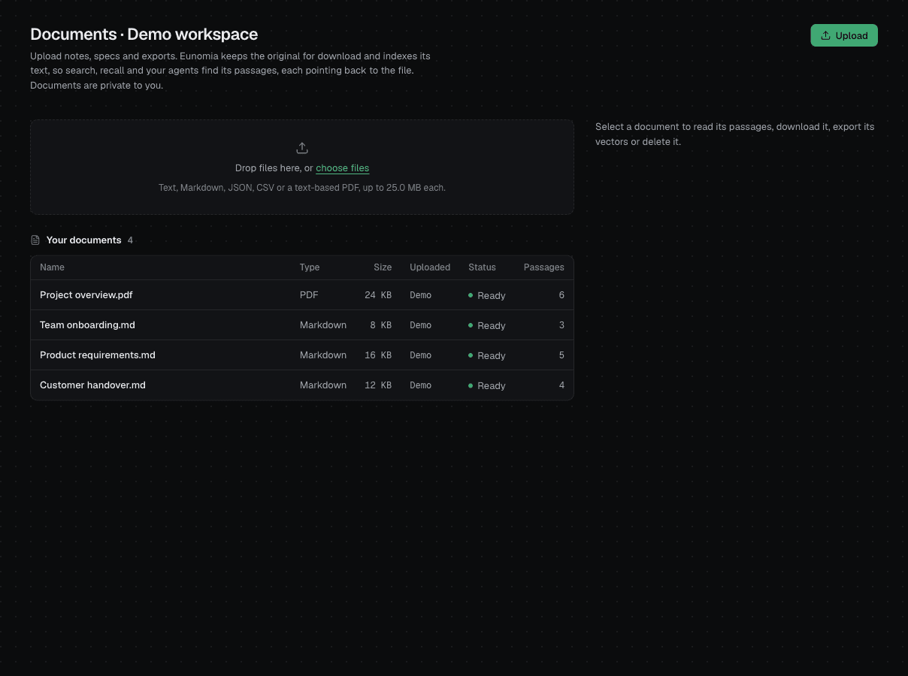Click the 8 KB size cell
The image size is (908, 676).
point(381,325)
